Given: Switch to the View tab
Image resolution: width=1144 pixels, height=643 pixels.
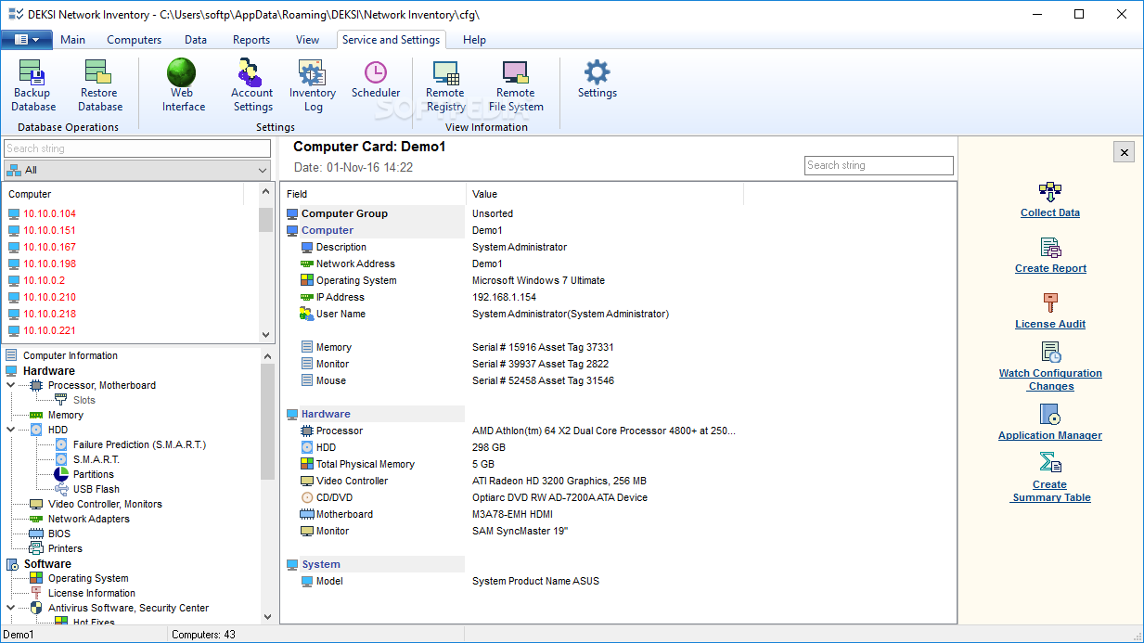Looking at the screenshot, I should (307, 40).
